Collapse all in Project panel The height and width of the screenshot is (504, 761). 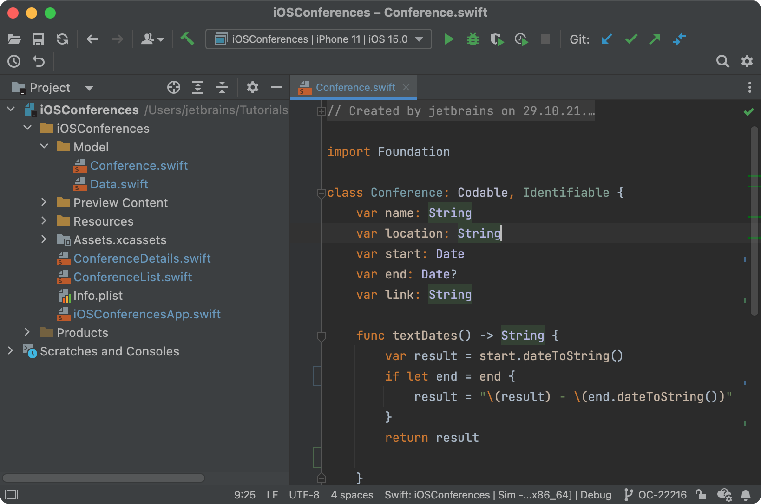(x=222, y=87)
